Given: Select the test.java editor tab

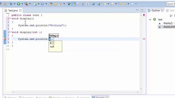Looking at the screenshot, I should pos(13,11).
